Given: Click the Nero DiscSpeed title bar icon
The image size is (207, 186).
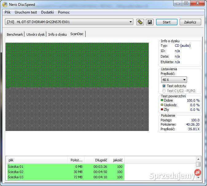Looking at the screenshot, I should click(5, 5).
